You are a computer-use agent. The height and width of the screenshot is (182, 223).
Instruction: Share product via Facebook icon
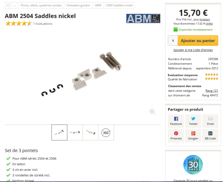176,121
